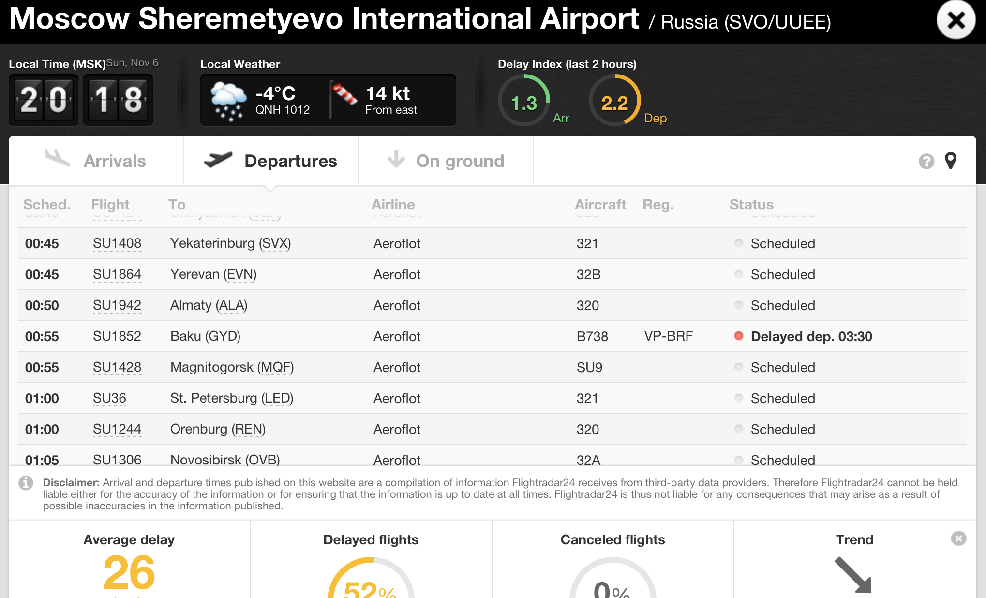Click Orenburg REN airport code
The height and width of the screenshot is (598, 986).
point(249,429)
